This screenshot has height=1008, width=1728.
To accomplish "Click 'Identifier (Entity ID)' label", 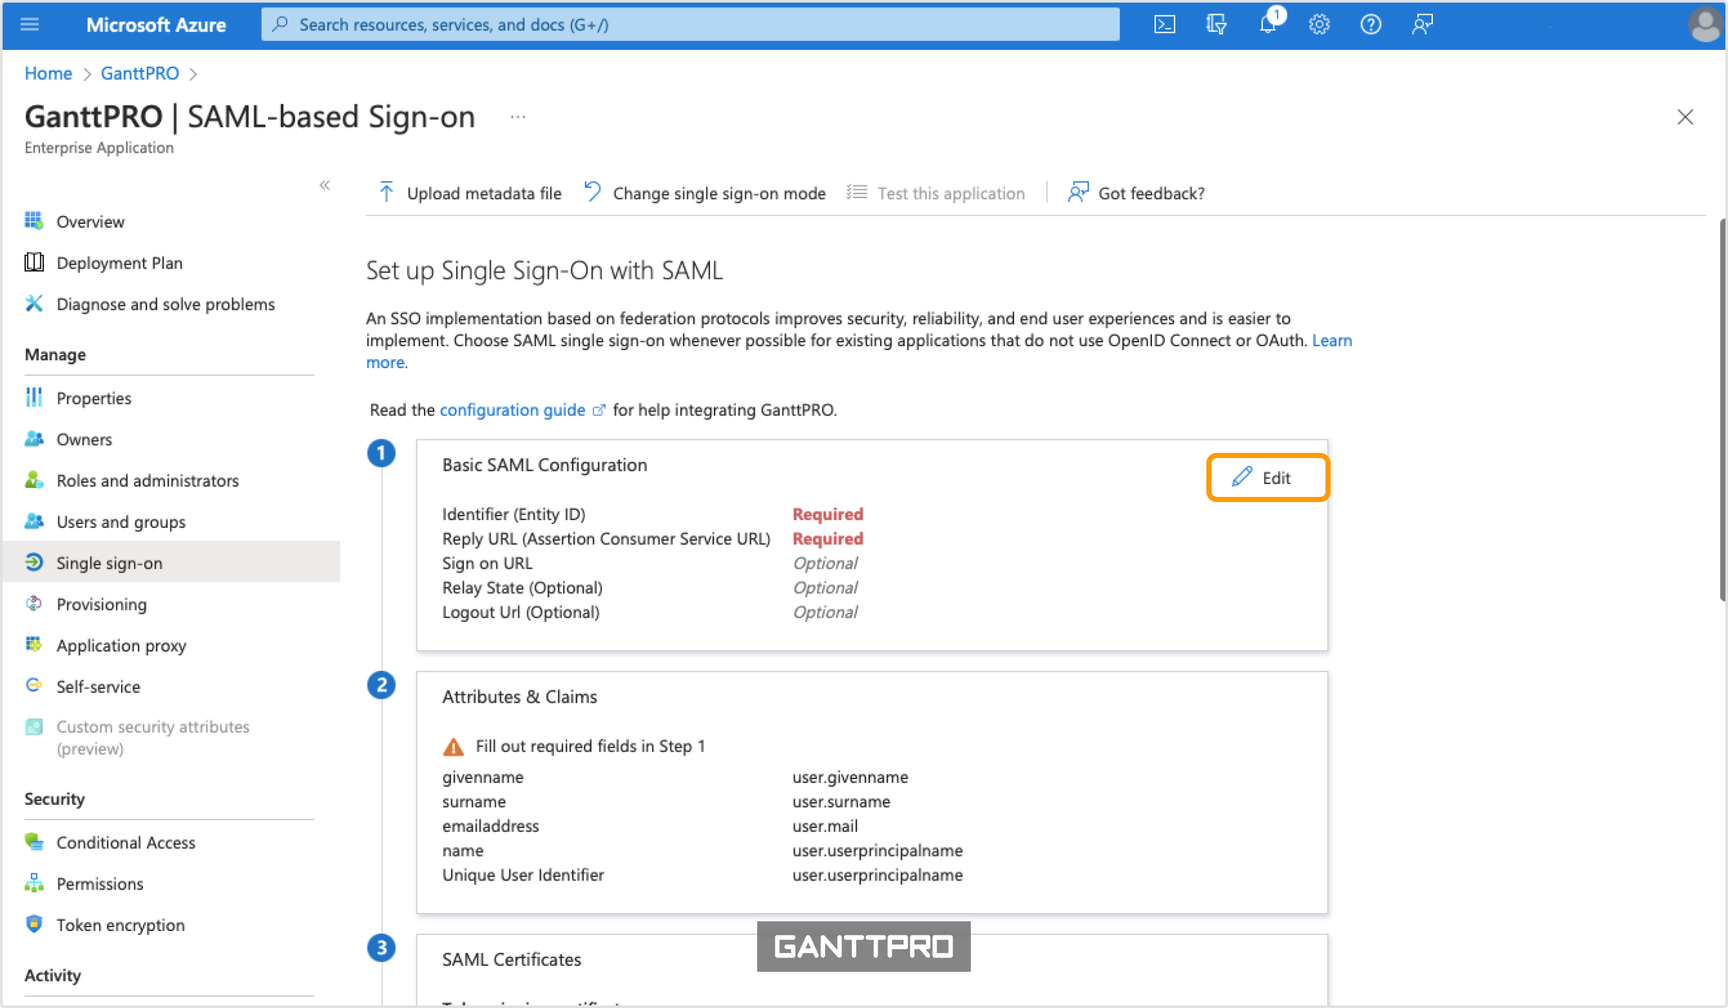I will [x=514, y=514].
